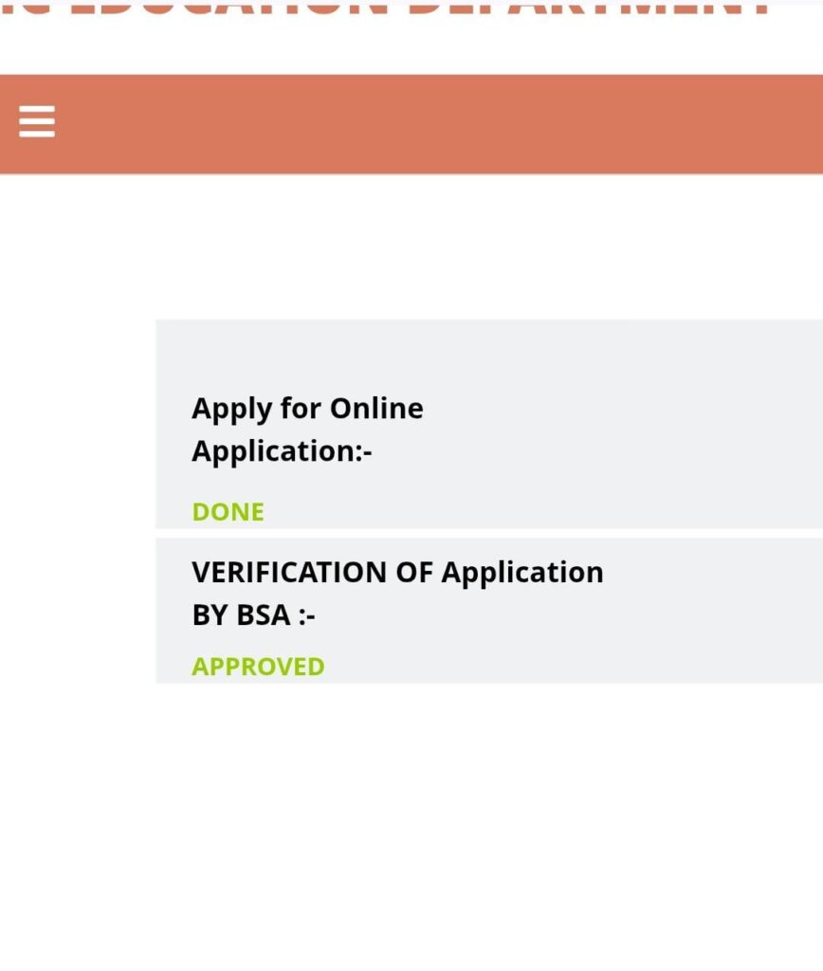
Task: Click the word "Application" in the verification card
Action: [522, 573]
